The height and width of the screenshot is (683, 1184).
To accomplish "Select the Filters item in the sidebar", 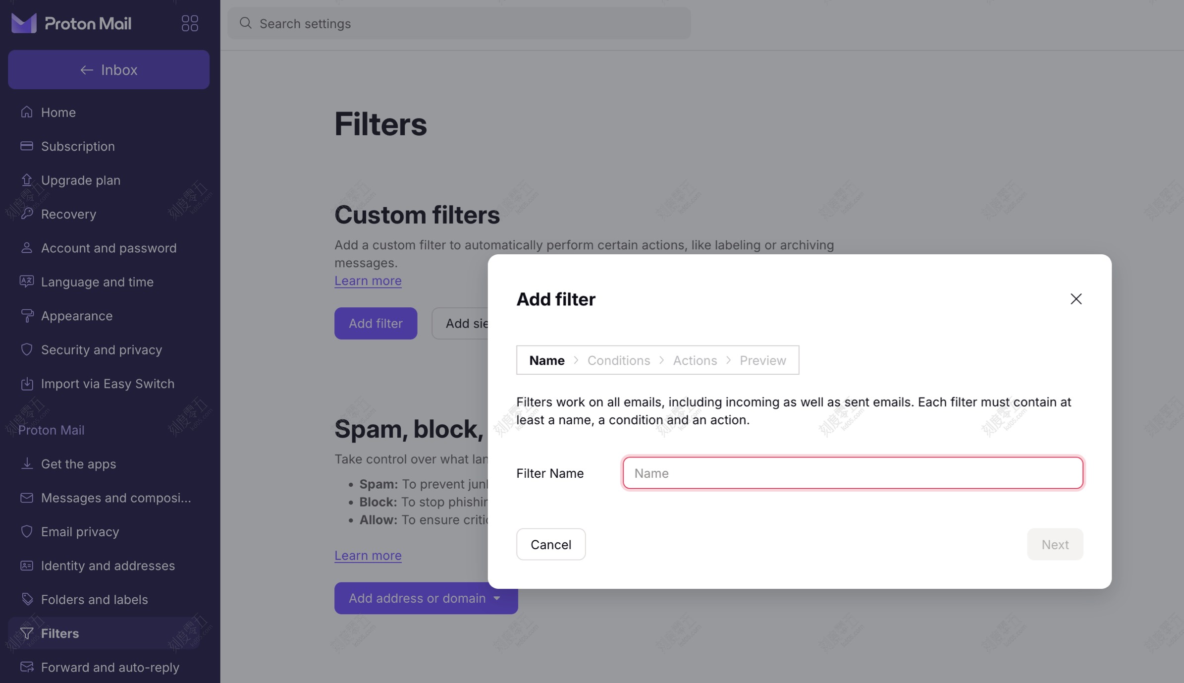I will tap(59, 633).
